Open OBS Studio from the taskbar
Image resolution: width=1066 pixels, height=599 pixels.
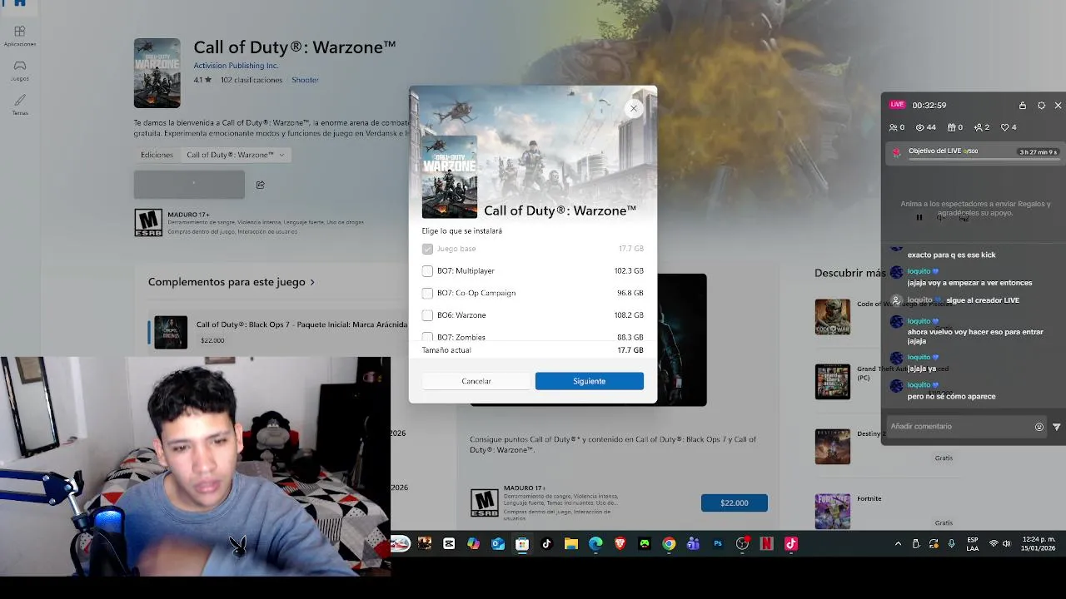742,544
